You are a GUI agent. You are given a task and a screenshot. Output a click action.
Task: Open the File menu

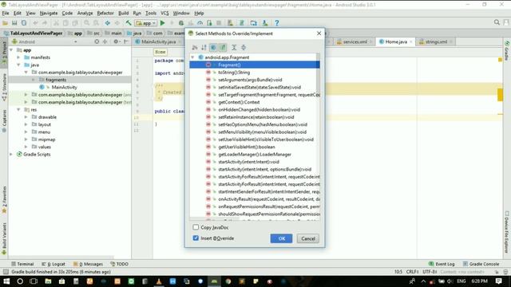6,13
